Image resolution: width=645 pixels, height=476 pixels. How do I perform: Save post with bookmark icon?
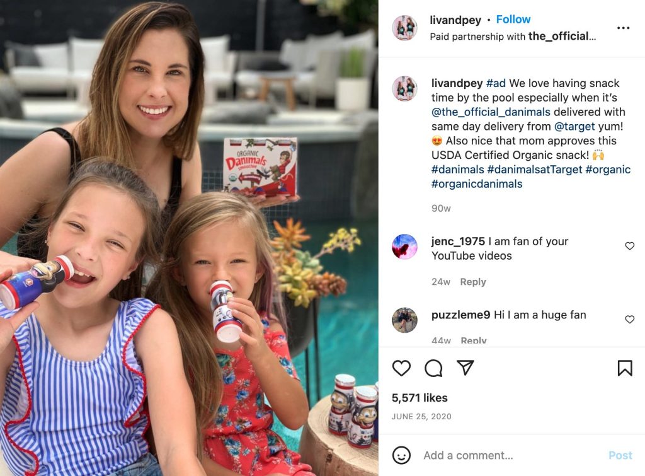pyautogui.click(x=625, y=368)
